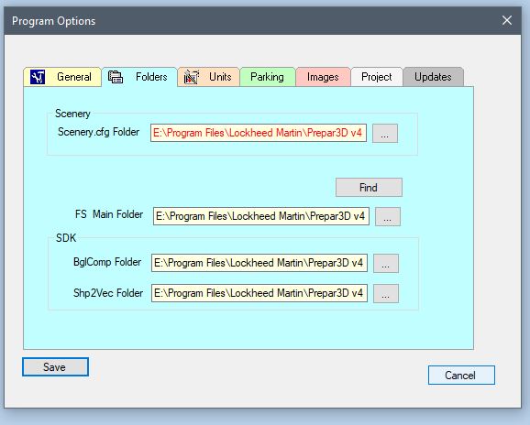The image size is (530, 425).
Task: Cancel the options dialog
Action: (461, 375)
